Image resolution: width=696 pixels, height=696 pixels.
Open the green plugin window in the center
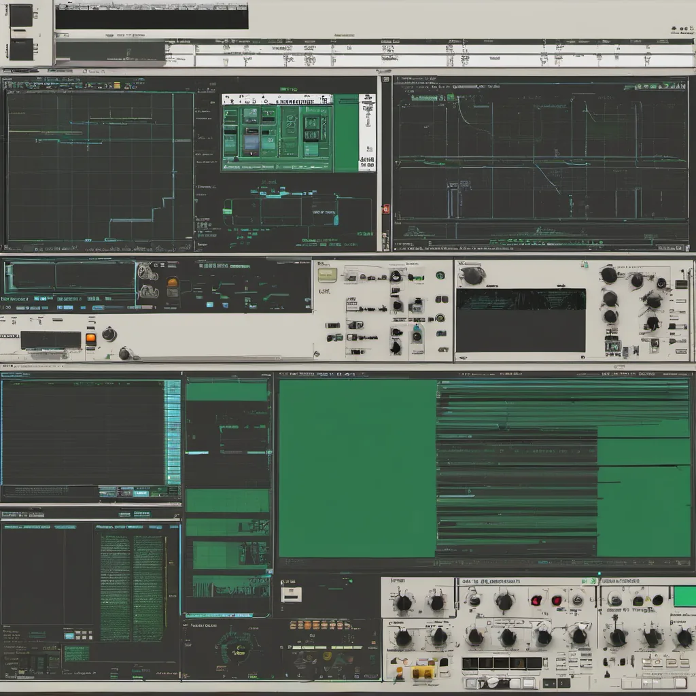277,133
